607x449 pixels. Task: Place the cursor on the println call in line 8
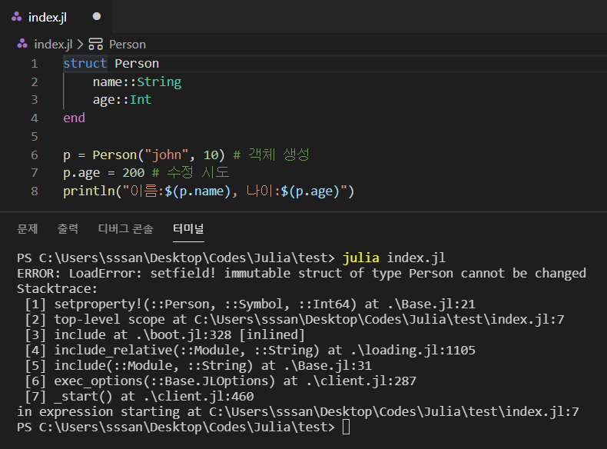click(x=86, y=191)
